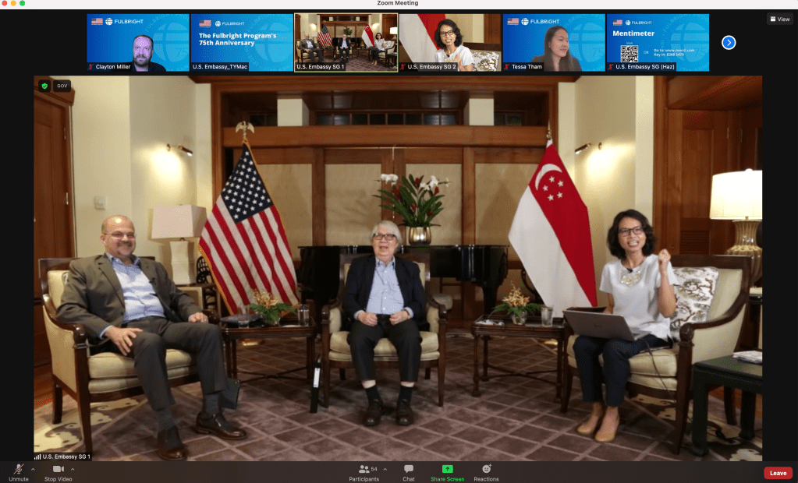Viewport: 798px width, 483px height.
Task: Expand video options arrow beside Stop Video
Action: (73, 469)
